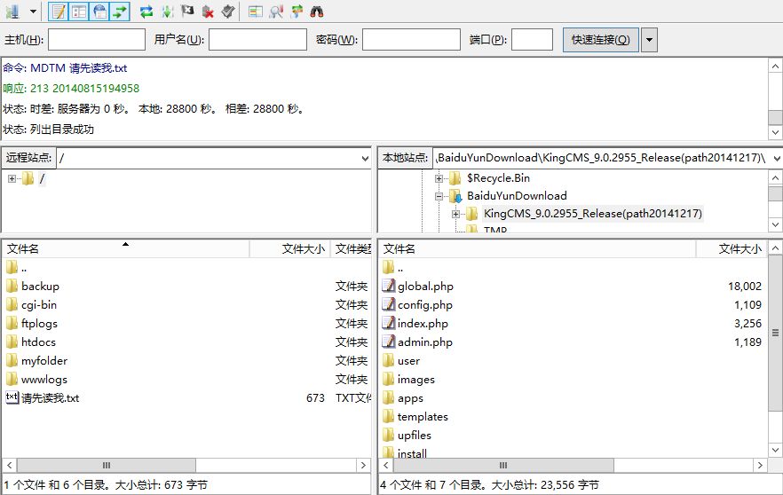
Task: Select the local images folder
Action: [x=416, y=380]
